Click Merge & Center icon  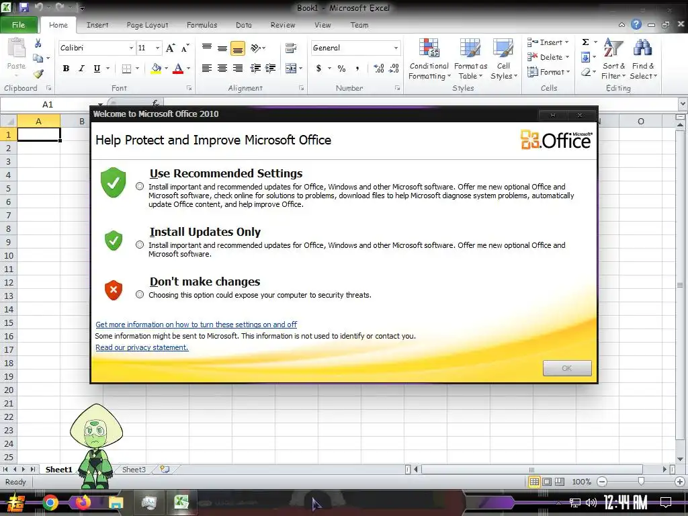point(291,68)
